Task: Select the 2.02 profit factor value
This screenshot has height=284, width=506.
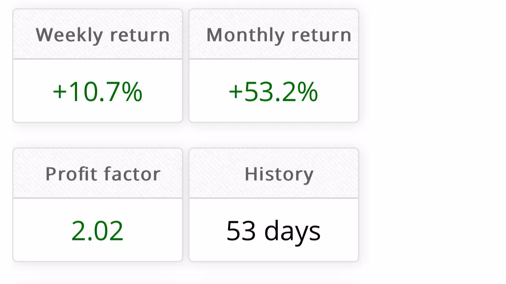Action: [x=97, y=231]
